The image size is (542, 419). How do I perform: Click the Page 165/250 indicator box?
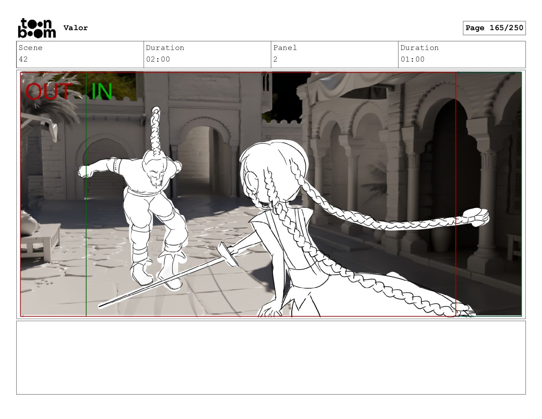point(494,28)
